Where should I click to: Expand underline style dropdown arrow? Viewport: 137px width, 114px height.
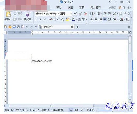point(48,19)
